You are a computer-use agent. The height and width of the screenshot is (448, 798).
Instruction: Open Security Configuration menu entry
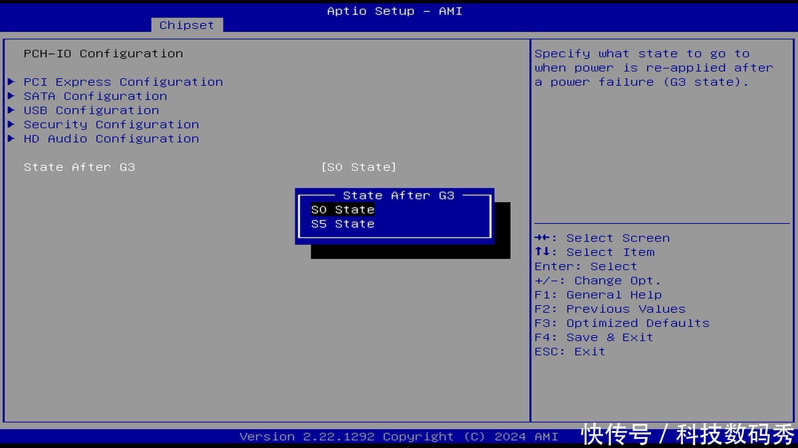[111, 124]
